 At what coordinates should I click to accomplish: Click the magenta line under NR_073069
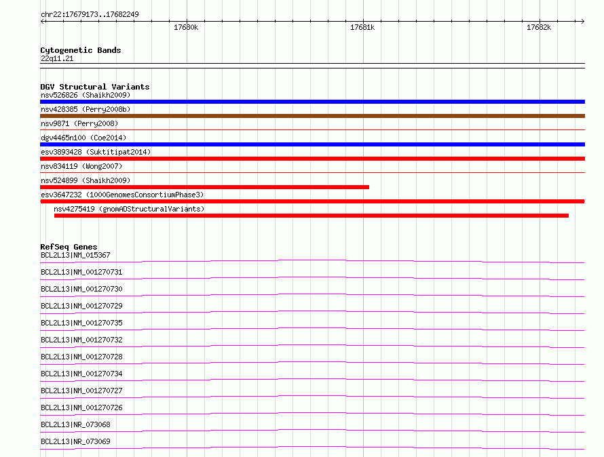point(312,448)
